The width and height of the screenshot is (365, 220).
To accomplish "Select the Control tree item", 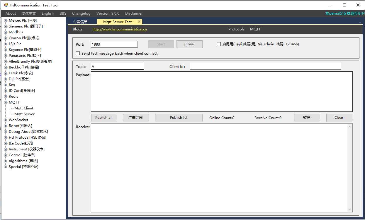I will pos(22,155).
